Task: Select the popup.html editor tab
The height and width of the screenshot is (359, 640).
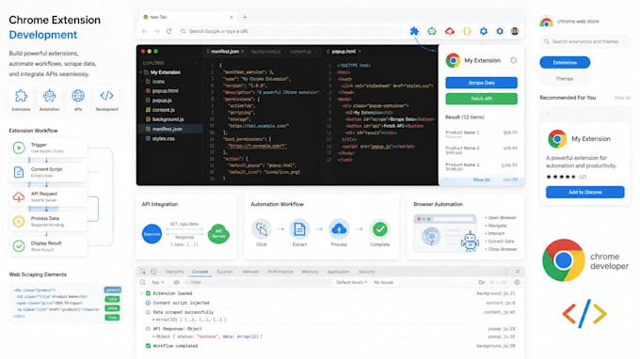Action: (x=344, y=52)
